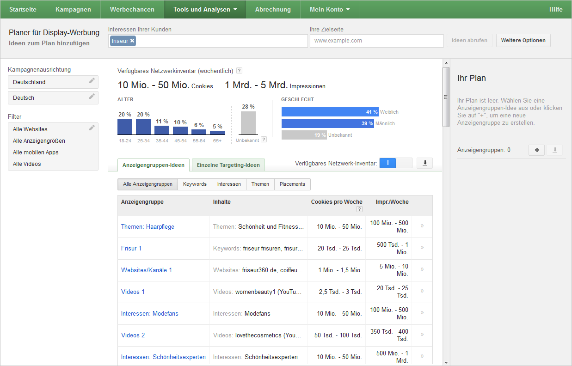Filter ad groups by Keywords

195,184
